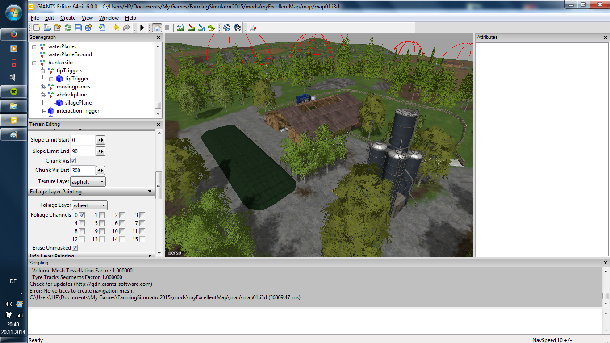Activate the foliage paint mode plant icon

(x=212, y=28)
